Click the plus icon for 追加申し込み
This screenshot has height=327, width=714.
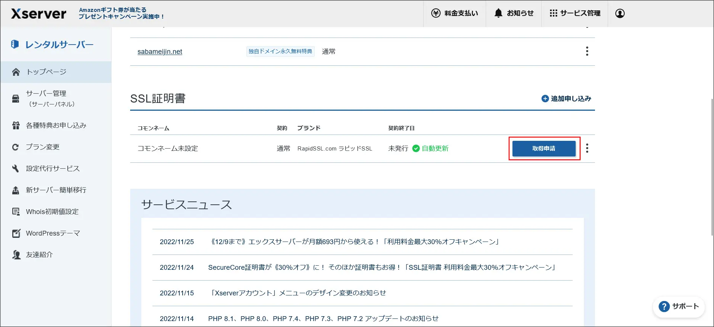pyautogui.click(x=545, y=98)
